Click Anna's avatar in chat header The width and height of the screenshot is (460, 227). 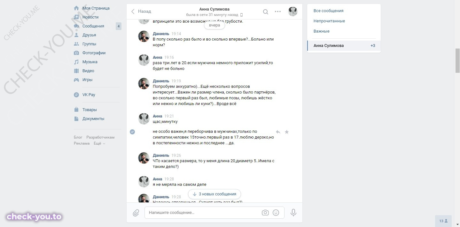click(293, 12)
